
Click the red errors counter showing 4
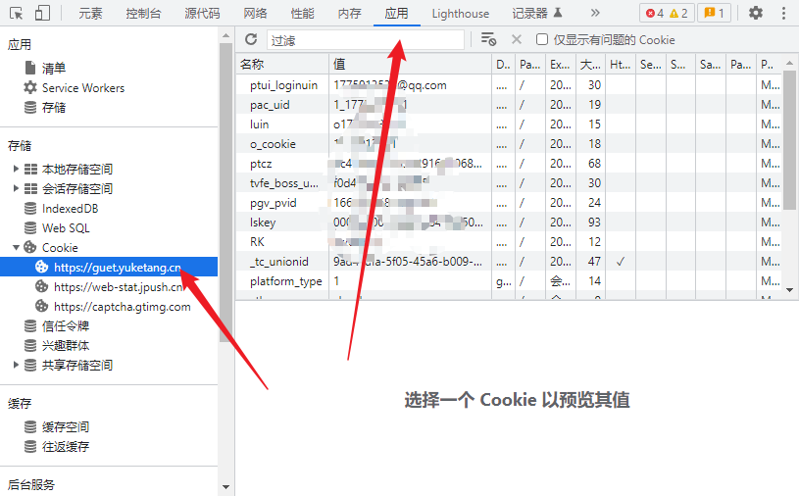(654, 14)
